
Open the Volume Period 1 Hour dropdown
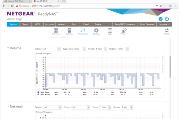pyautogui.click(x=101, y=49)
